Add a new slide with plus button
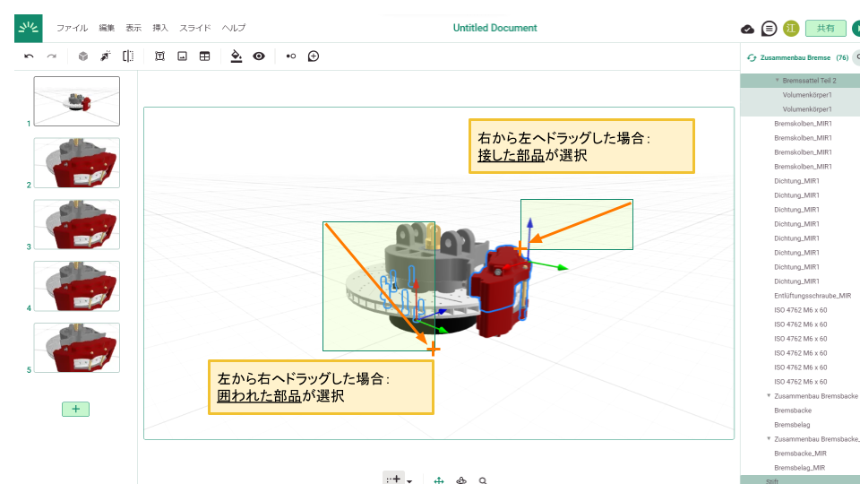This screenshot has width=860, height=484. (75, 409)
